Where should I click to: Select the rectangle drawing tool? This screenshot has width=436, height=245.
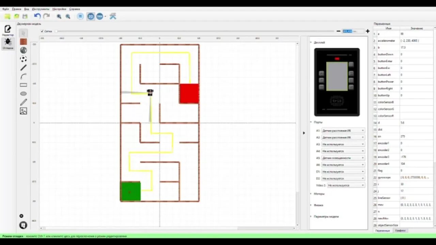click(23, 85)
